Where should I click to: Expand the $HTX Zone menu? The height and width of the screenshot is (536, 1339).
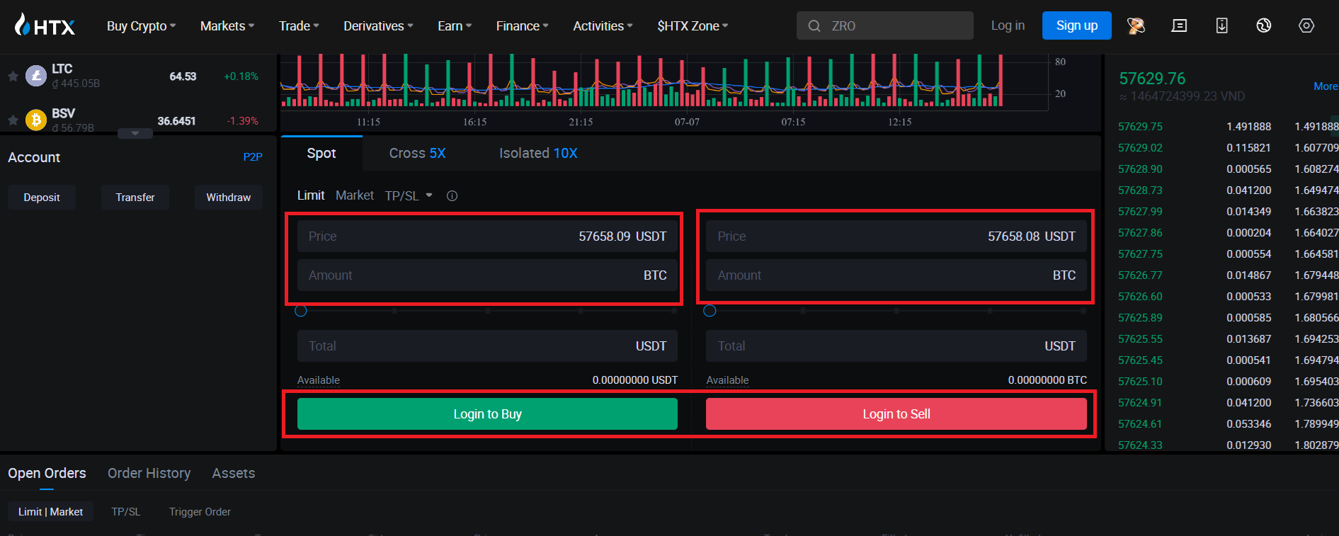[693, 26]
